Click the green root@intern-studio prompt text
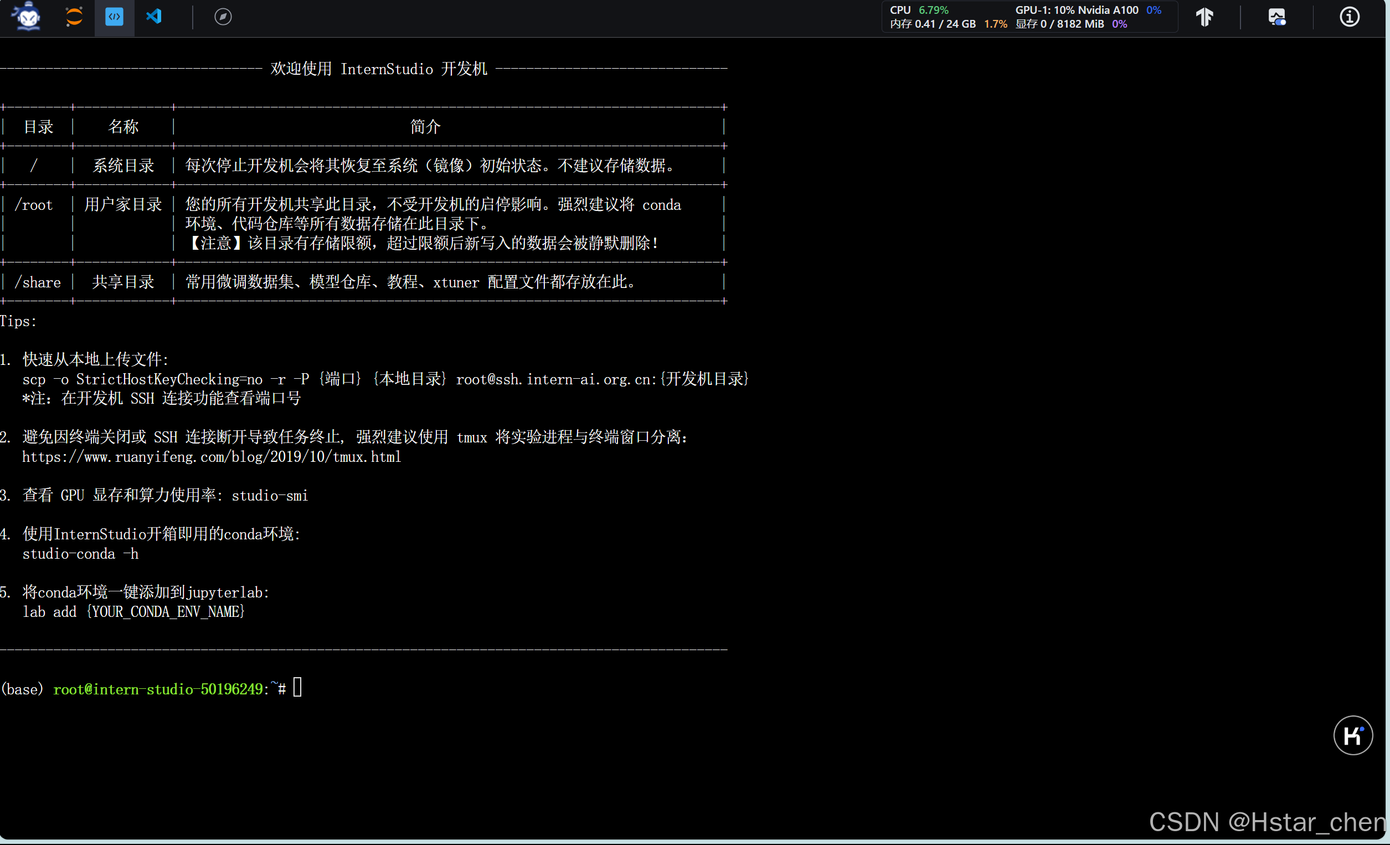Image resolution: width=1390 pixels, height=845 pixels. click(158, 689)
